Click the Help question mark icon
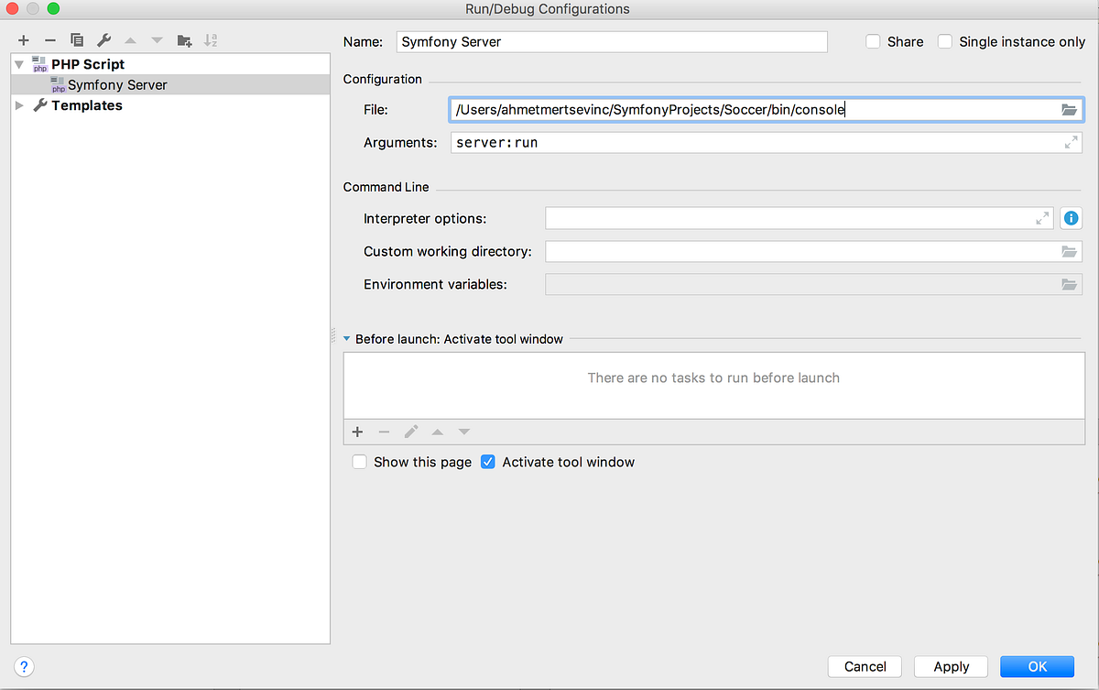The height and width of the screenshot is (690, 1099). coord(24,666)
